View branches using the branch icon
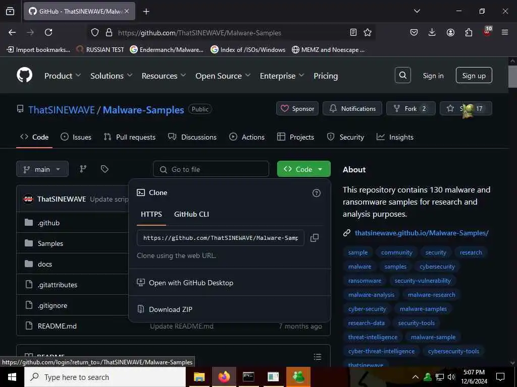 pyautogui.click(x=83, y=169)
